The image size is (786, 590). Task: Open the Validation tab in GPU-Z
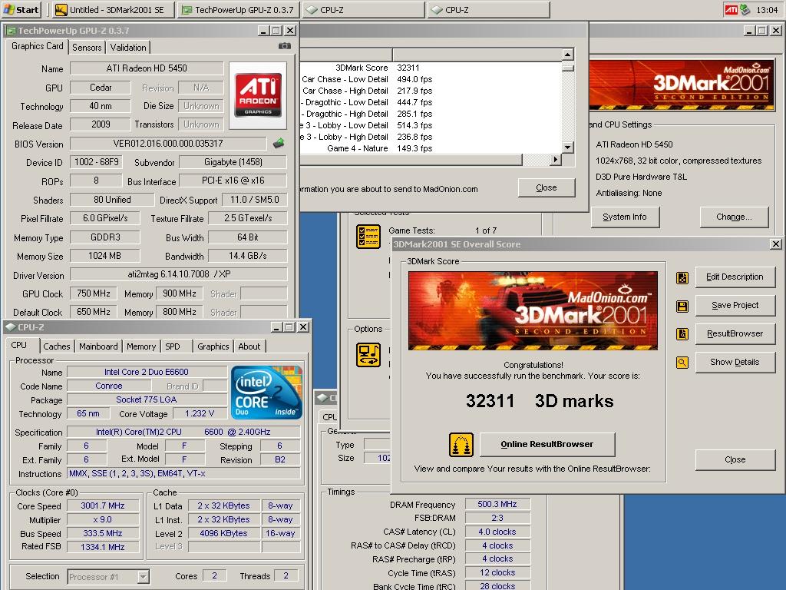point(128,47)
